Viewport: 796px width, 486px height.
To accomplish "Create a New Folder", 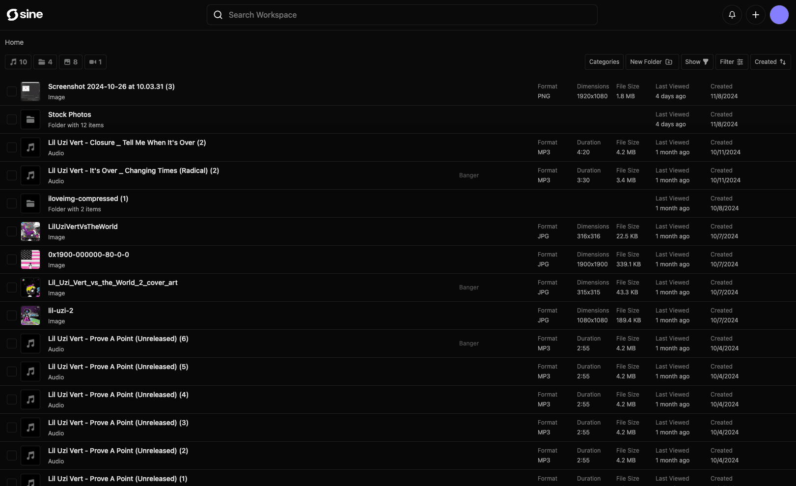I will (652, 62).
